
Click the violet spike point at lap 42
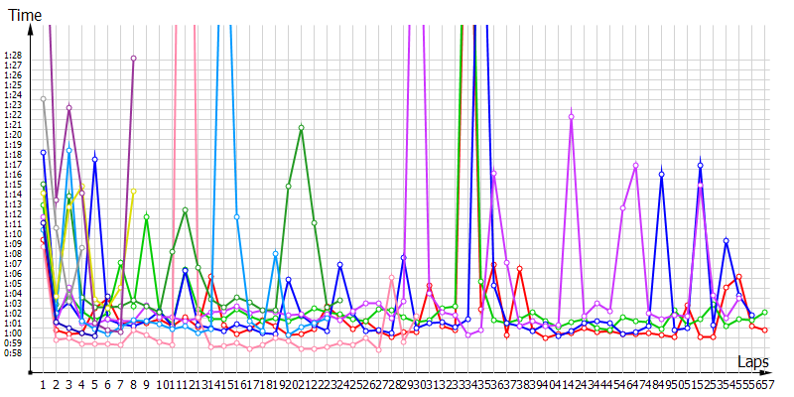[571, 116]
